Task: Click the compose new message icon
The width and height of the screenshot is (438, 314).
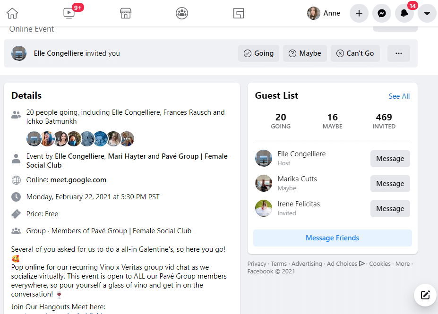Action: 425,295
